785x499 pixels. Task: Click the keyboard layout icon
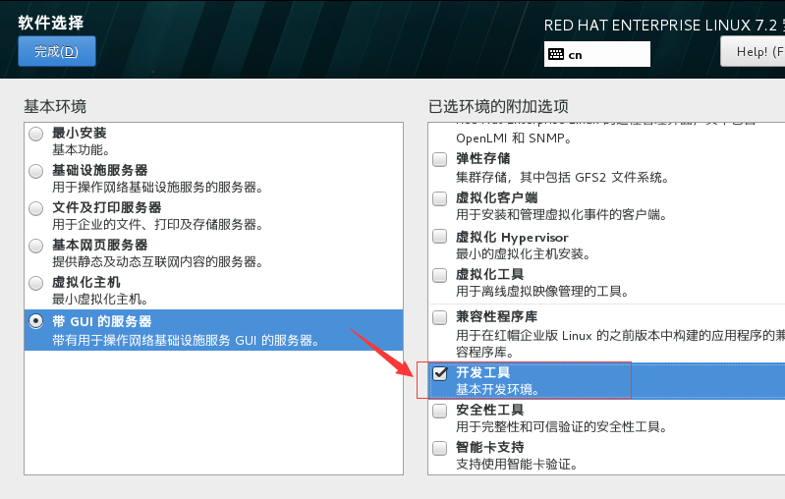556,54
